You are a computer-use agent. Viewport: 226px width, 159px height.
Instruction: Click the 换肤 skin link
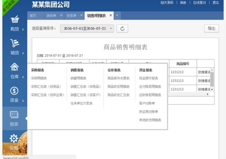183,3
